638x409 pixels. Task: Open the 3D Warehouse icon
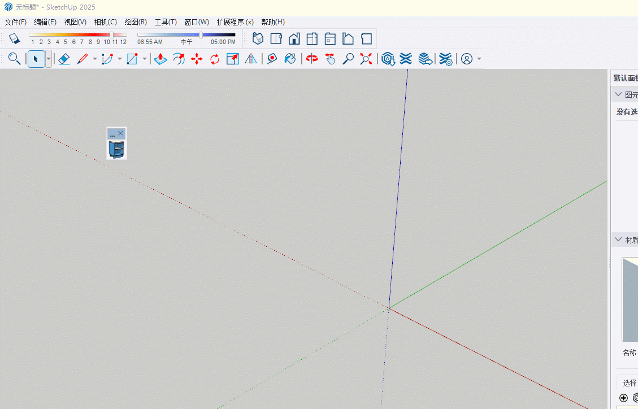point(388,59)
